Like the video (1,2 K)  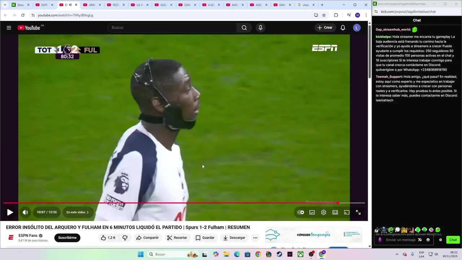pyautogui.click(x=108, y=238)
